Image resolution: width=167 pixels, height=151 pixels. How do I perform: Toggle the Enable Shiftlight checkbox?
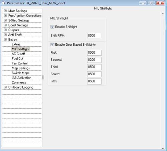[x=52, y=27]
